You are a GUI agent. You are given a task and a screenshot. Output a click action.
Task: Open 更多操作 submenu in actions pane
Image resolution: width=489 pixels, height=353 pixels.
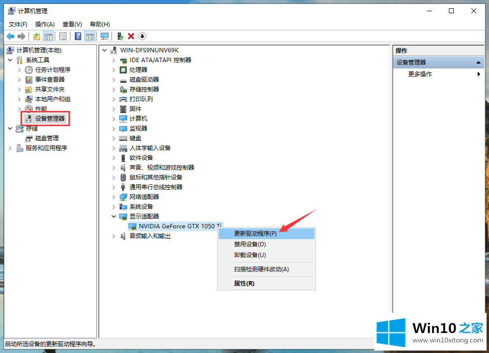(x=439, y=74)
